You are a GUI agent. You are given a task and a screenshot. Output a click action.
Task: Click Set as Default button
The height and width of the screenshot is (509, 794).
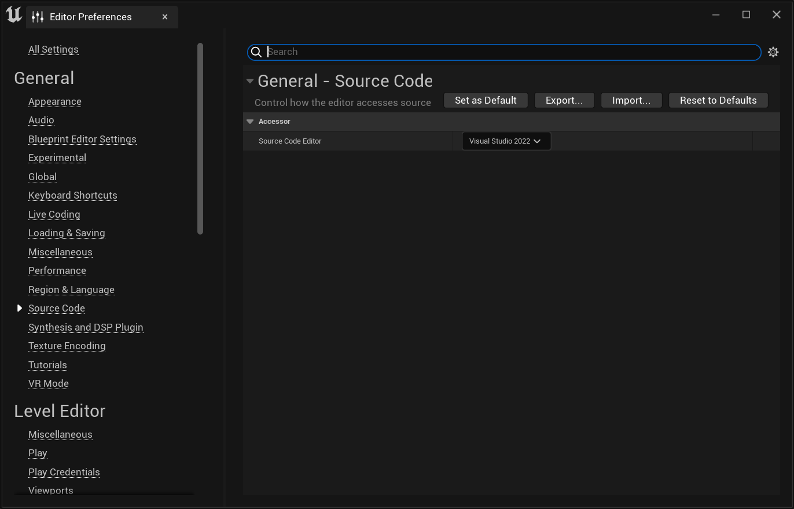486,100
